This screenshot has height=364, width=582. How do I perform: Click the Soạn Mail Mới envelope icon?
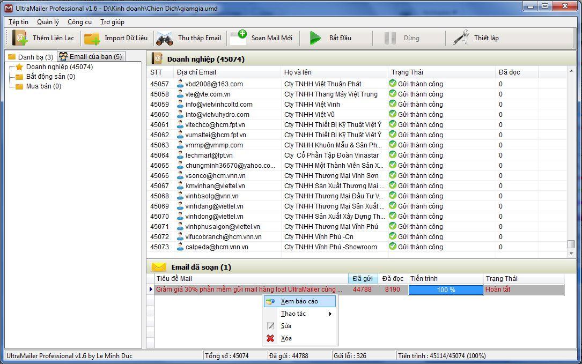coord(238,38)
